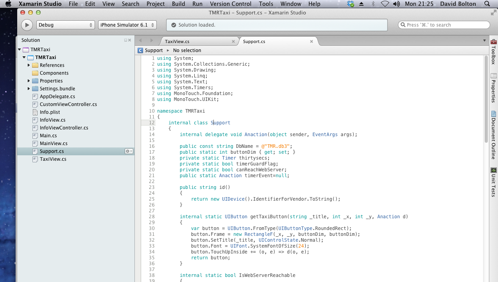Select the Support.cs editor tab
The image size is (498, 282).
tap(254, 41)
